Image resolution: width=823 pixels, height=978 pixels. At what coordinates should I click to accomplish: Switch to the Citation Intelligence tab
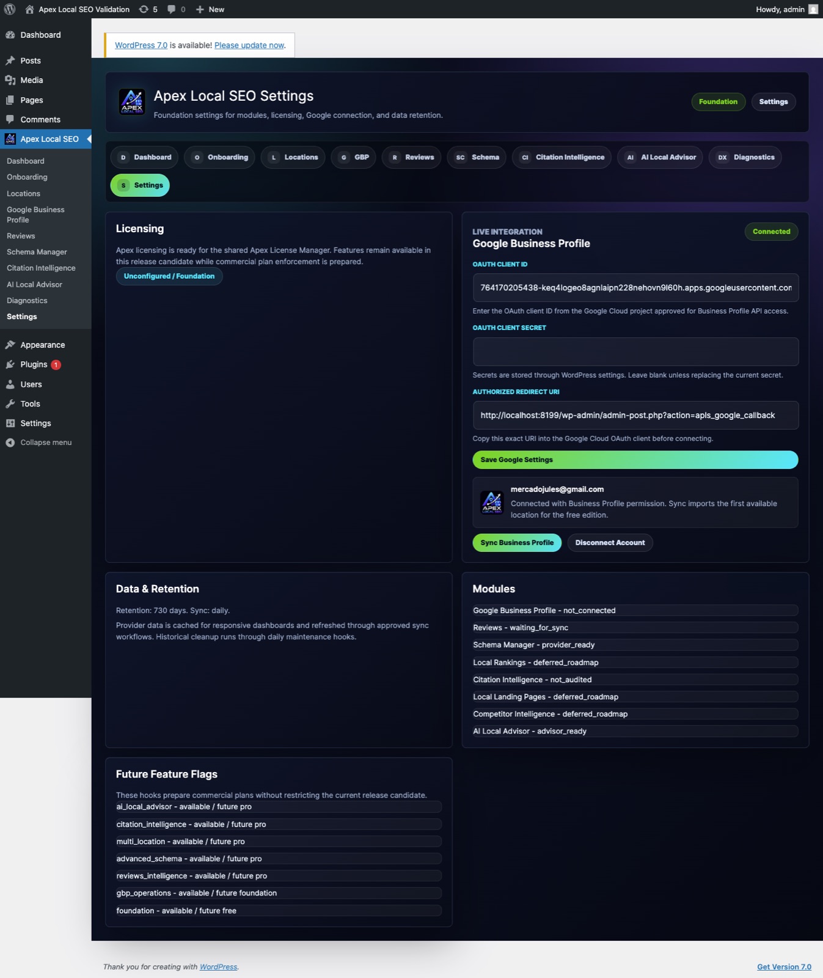[x=561, y=157]
